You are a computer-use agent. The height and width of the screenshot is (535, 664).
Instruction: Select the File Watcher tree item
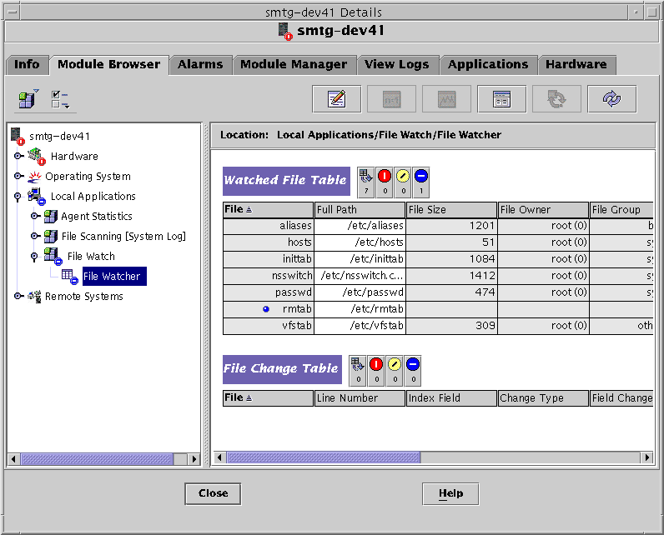[x=114, y=277]
